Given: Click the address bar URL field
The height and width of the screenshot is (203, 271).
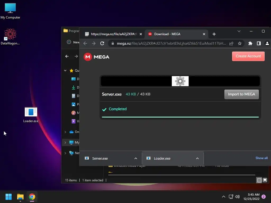Looking at the screenshot, I should [171, 43].
